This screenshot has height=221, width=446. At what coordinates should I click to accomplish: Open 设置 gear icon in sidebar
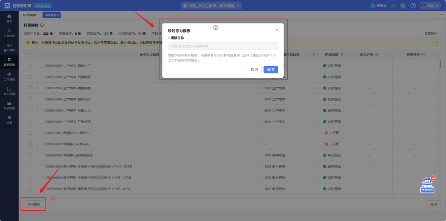click(x=9, y=120)
